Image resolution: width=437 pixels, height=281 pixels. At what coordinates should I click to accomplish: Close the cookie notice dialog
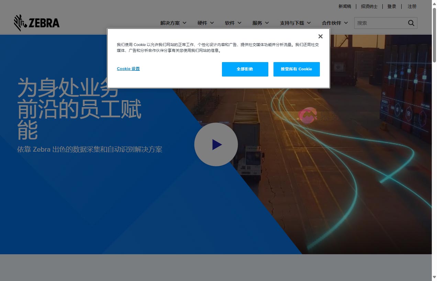pyautogui.click(x=320, y=36)
